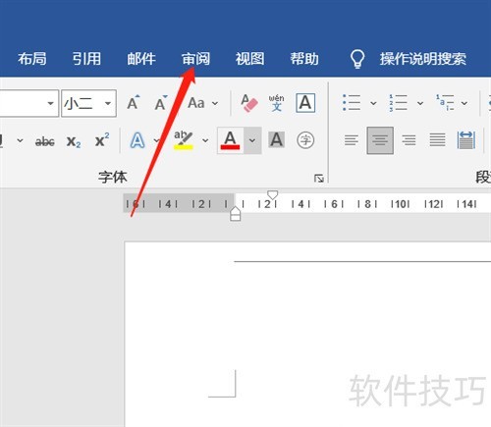This screenshot has height=427, width=491.
Task: Clear all formatting with eraser icon
Action: click(x=249, y=103)
